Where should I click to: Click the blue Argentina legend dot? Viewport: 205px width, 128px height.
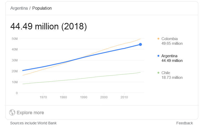pyautogui.click(x=158, y=56)
